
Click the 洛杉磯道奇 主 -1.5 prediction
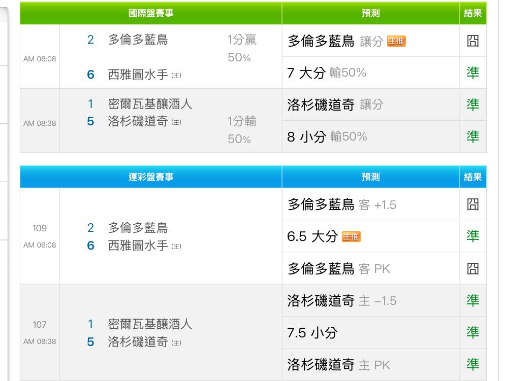click(341, 301)
